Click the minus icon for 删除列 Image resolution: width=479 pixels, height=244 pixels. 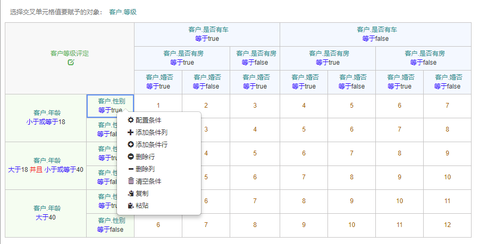131,169
